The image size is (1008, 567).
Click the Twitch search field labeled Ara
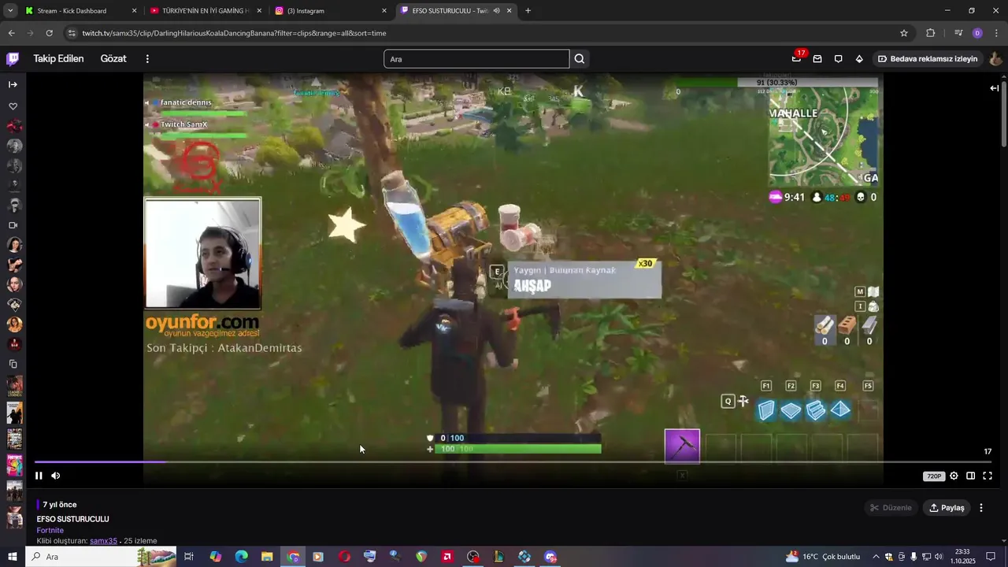click(476, 59)
